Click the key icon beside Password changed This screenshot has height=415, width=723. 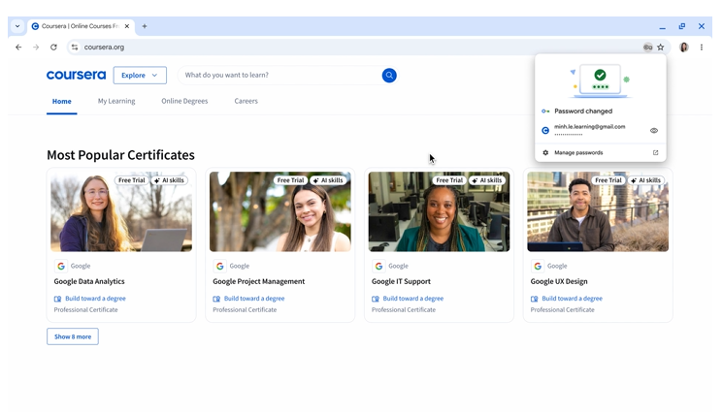[545, 111]
